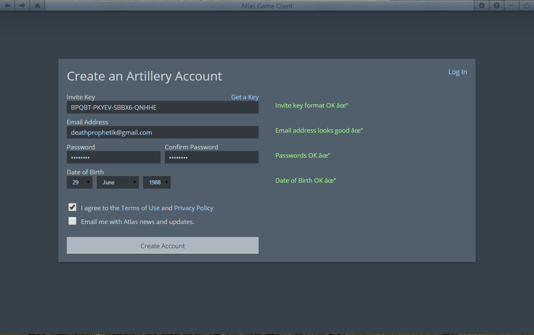534x335 pixels.
Task: Open the settings gear icon
Action: 481,6
